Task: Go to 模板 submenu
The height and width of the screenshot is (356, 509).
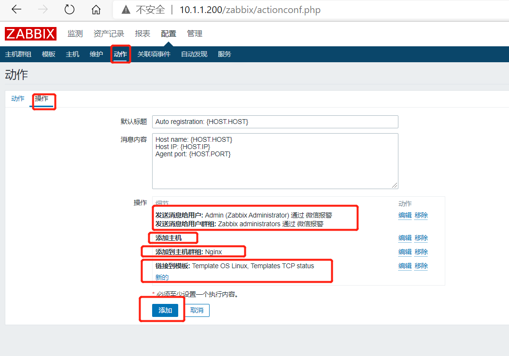Action: click(x=49, y=54)
